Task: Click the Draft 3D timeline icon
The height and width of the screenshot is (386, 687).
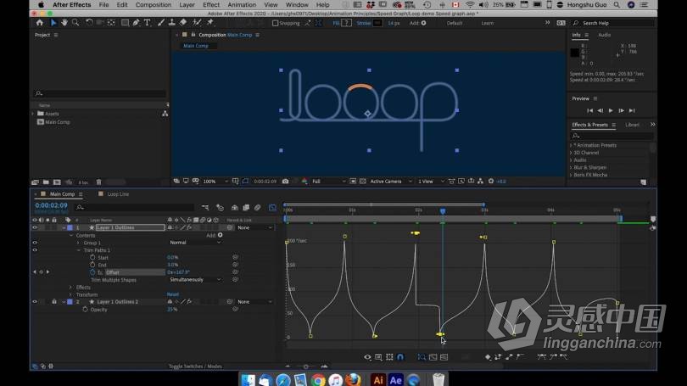Action: 220,208
